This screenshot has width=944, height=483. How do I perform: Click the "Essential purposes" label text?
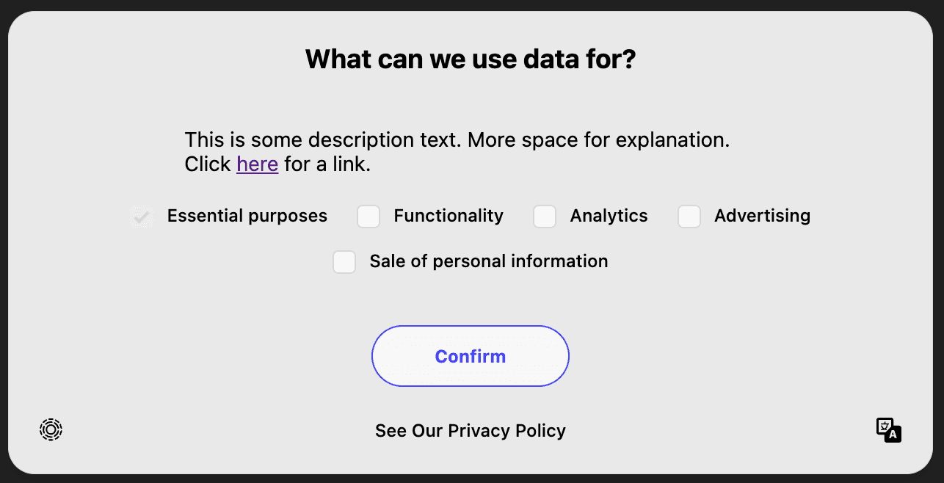[x=247, y=216]
